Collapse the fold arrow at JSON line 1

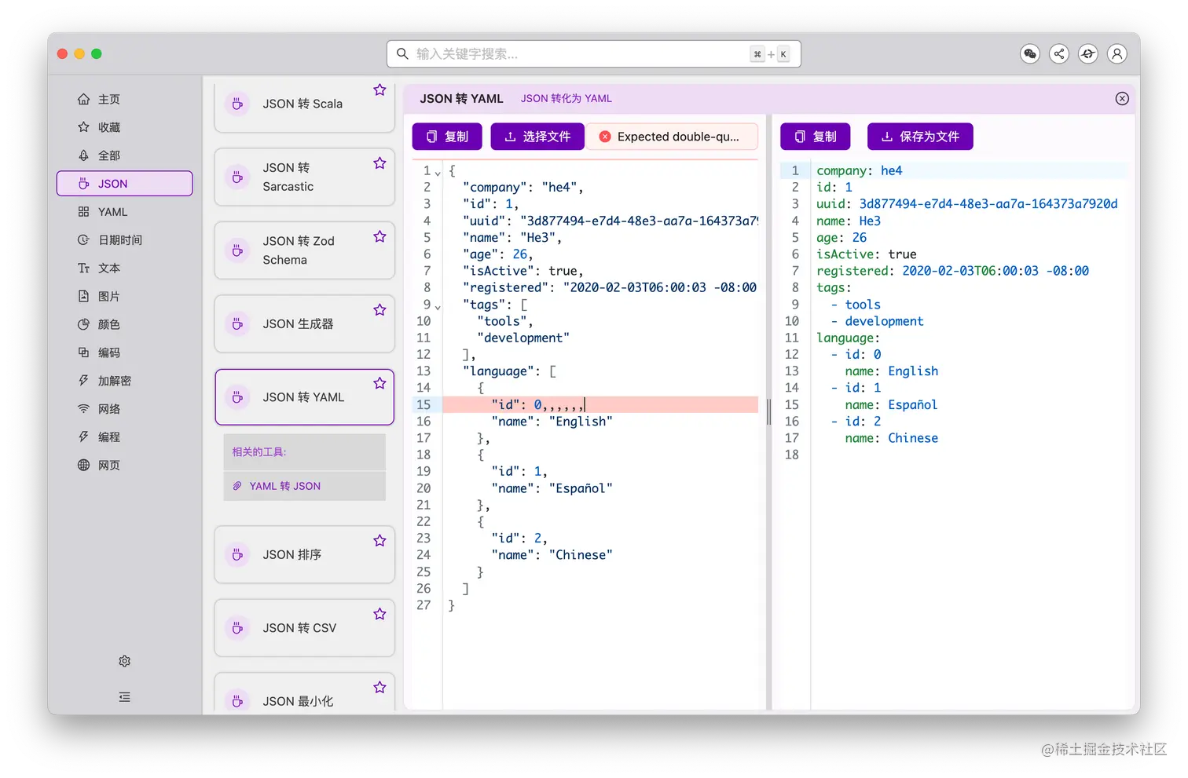(438, 172)
